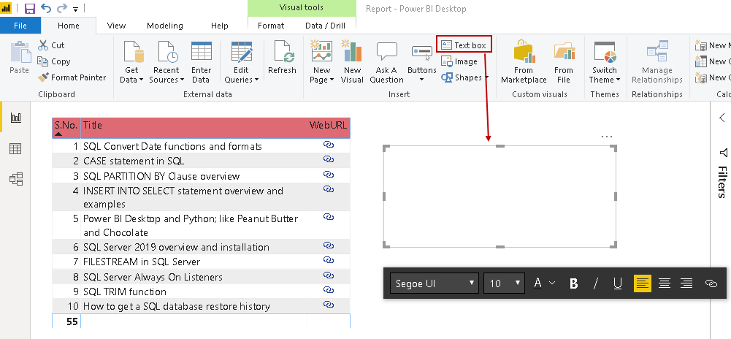Viewport: 731px width, 339px height.
Task: Select 'How to get a SQL database restore history'
Action: (x=177, y=306)
